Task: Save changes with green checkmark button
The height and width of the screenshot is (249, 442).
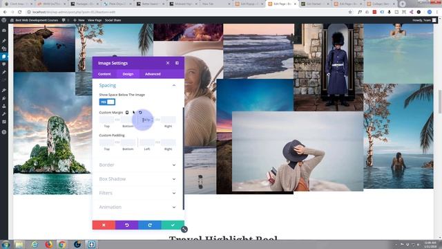Action: click(x=173, y=225)
